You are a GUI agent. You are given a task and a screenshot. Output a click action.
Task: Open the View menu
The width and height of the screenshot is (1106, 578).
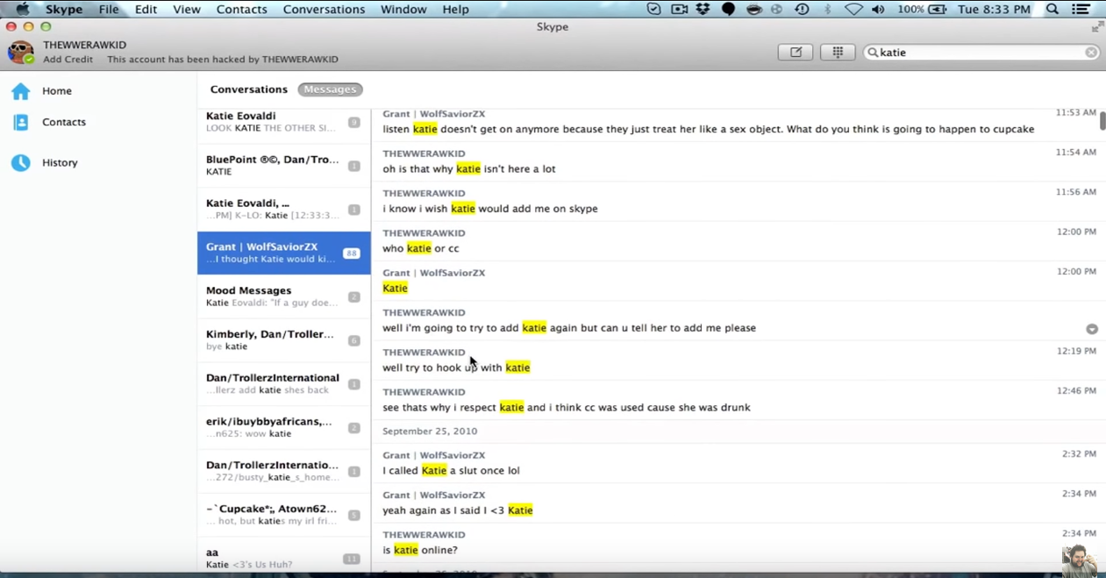(x=186, y=9)
